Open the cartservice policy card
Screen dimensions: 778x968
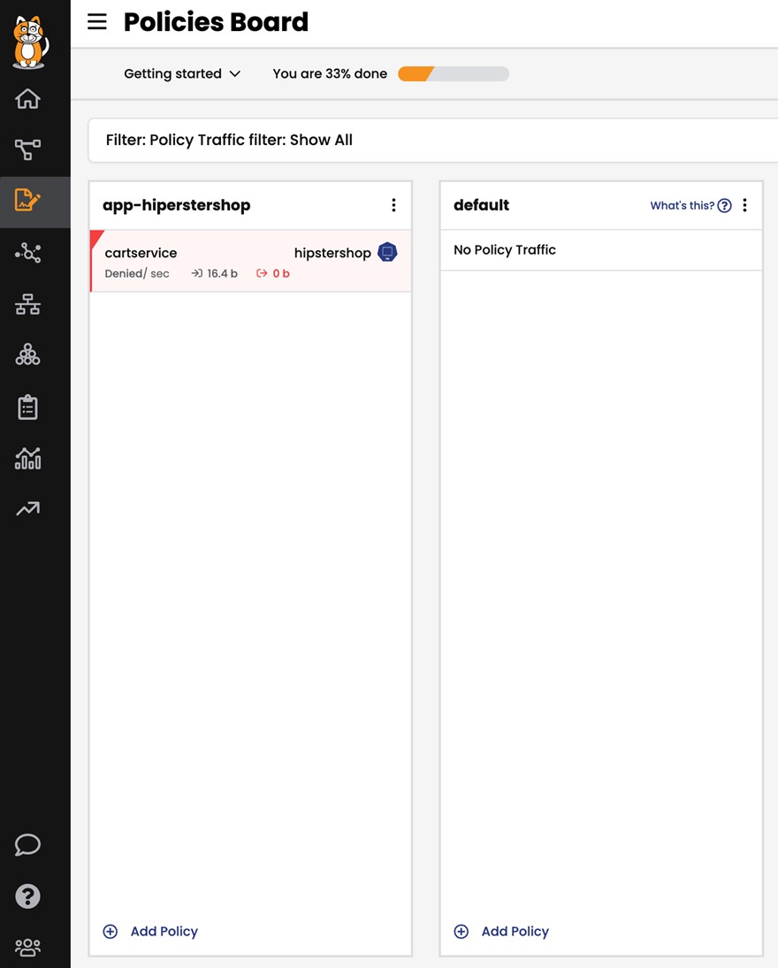[x=251, y=261]
